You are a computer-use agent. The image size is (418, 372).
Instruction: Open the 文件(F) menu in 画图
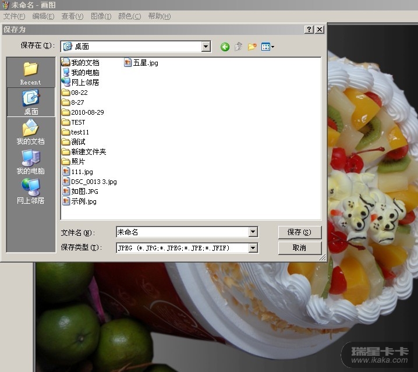point(14,16)
